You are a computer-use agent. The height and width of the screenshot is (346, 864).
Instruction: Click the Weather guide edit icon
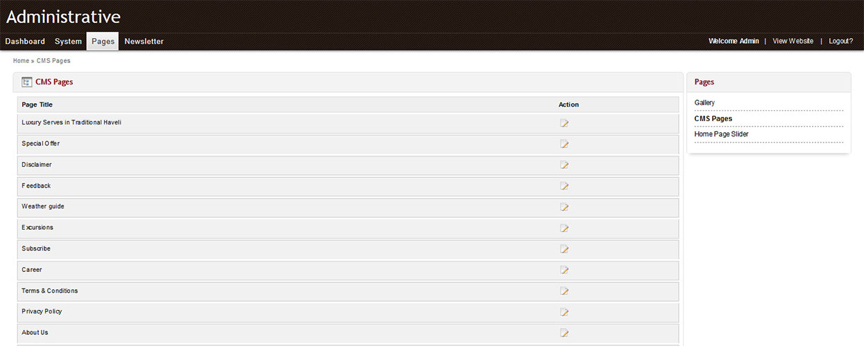tap(565, 207)
